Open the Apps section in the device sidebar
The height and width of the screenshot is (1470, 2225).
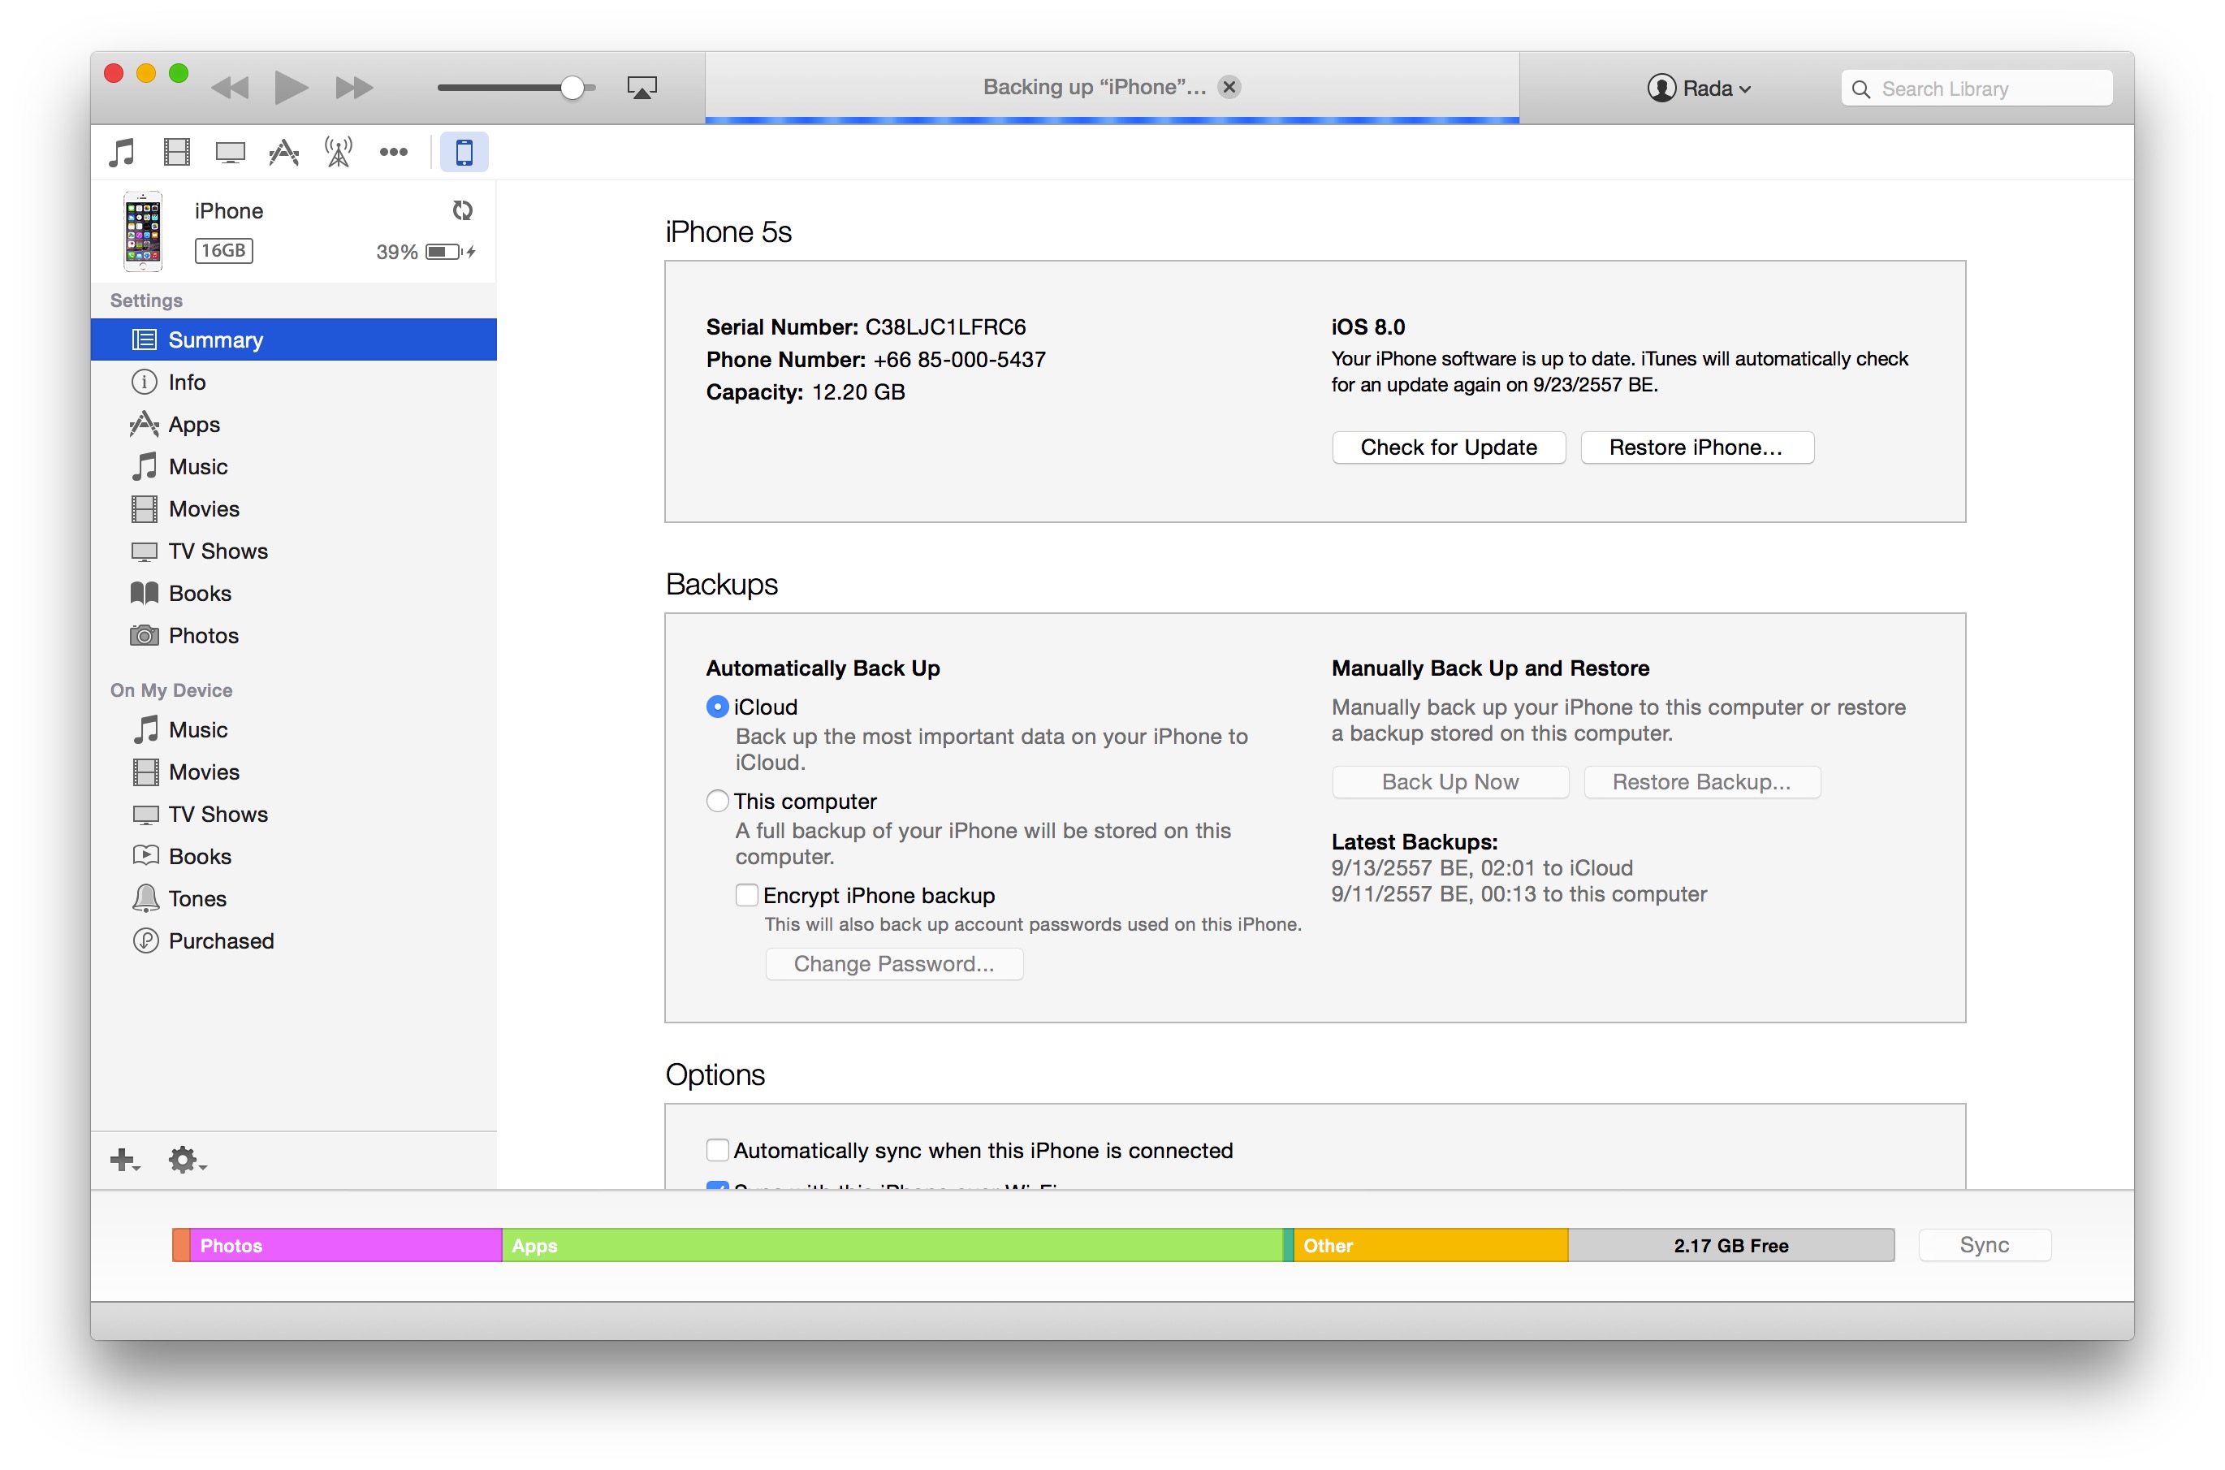193,424
